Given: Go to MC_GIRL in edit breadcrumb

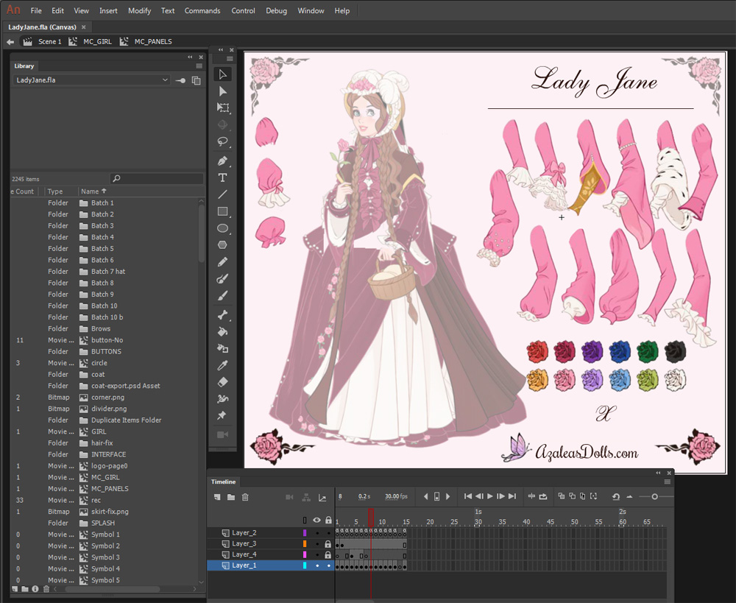Looking at the screenshot, I should [x=98, y=41].
